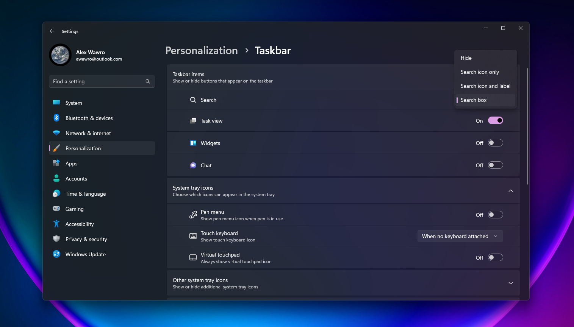Choose 'Hide' from the search menu
This screenshot has height=327, width=574.
pos(466,58)
